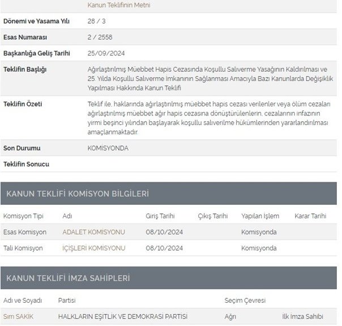Select the 08/10/2024 date in İÇİŞLERİ row
The width and height of the screenshot is (342, 326).
coord(164,248)
